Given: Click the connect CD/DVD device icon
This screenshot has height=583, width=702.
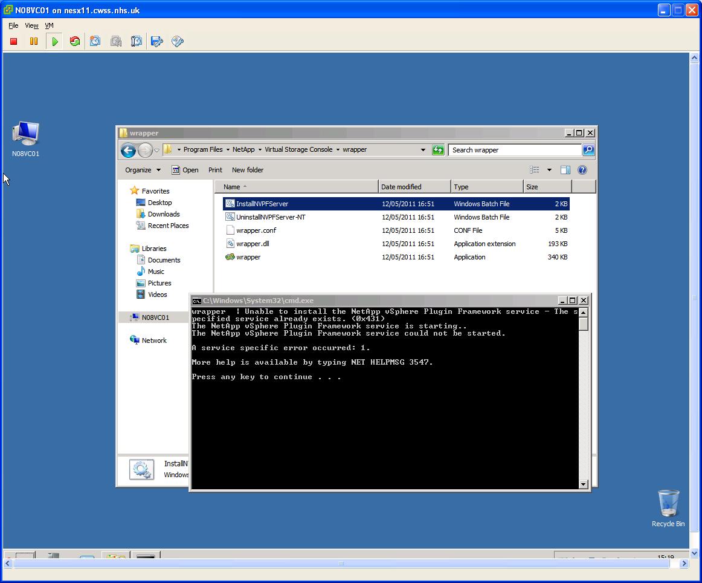Looking at the screenshot, I should click(178, 41).
